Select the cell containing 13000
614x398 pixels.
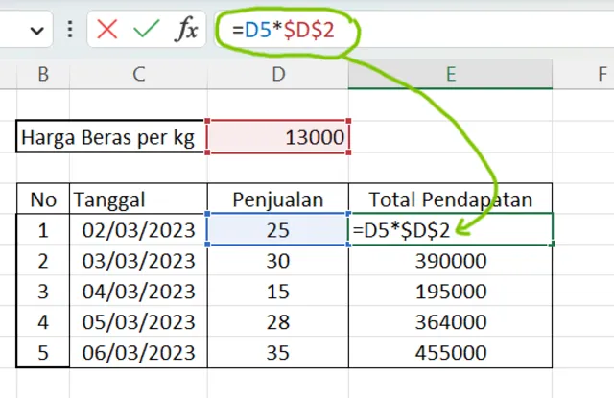click(x=278, y=137)
